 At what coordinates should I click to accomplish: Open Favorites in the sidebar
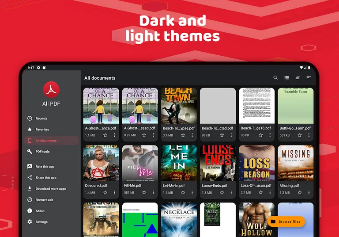[52, 129]
